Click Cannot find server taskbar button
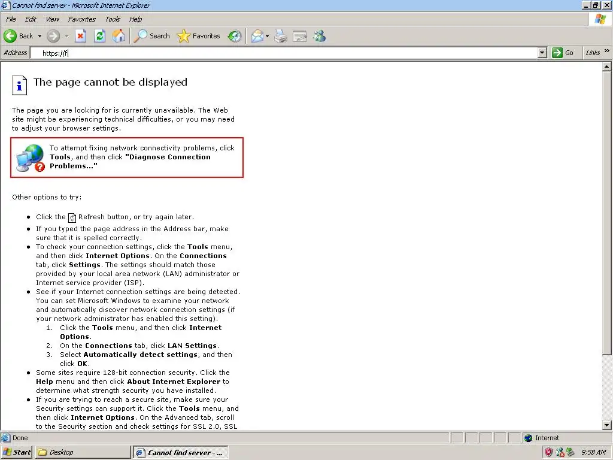Viewport: 613px width, 460px height. click(181, 453)
